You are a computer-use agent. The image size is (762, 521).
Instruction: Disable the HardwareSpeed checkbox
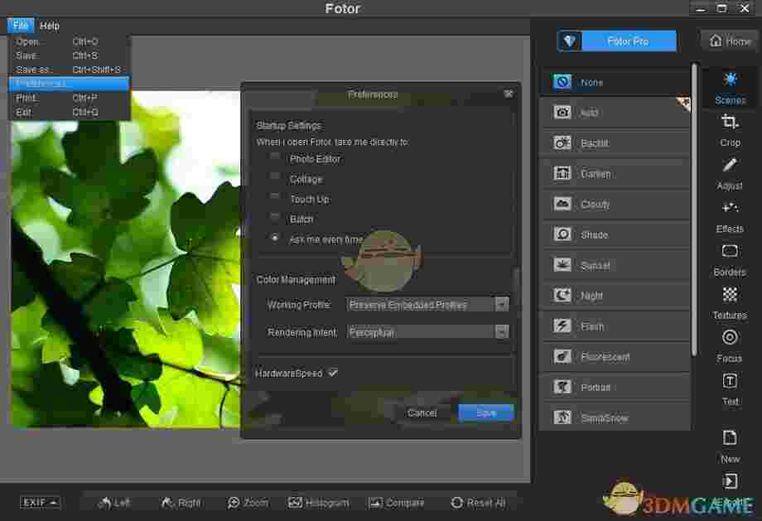(x=332, y=373)
